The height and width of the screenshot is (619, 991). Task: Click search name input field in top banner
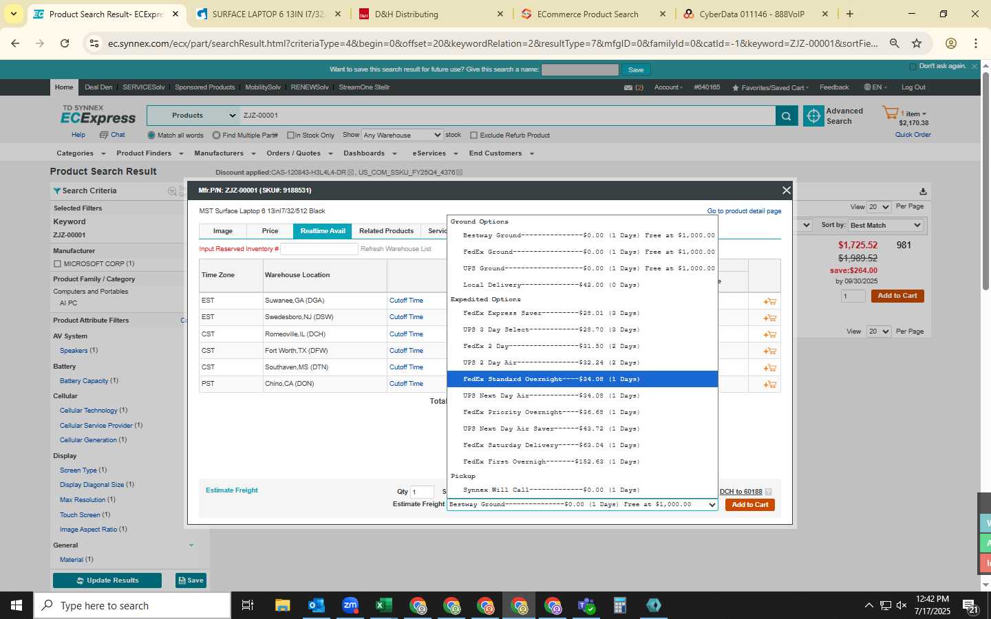pyautogui.click(x=580, y=70)
